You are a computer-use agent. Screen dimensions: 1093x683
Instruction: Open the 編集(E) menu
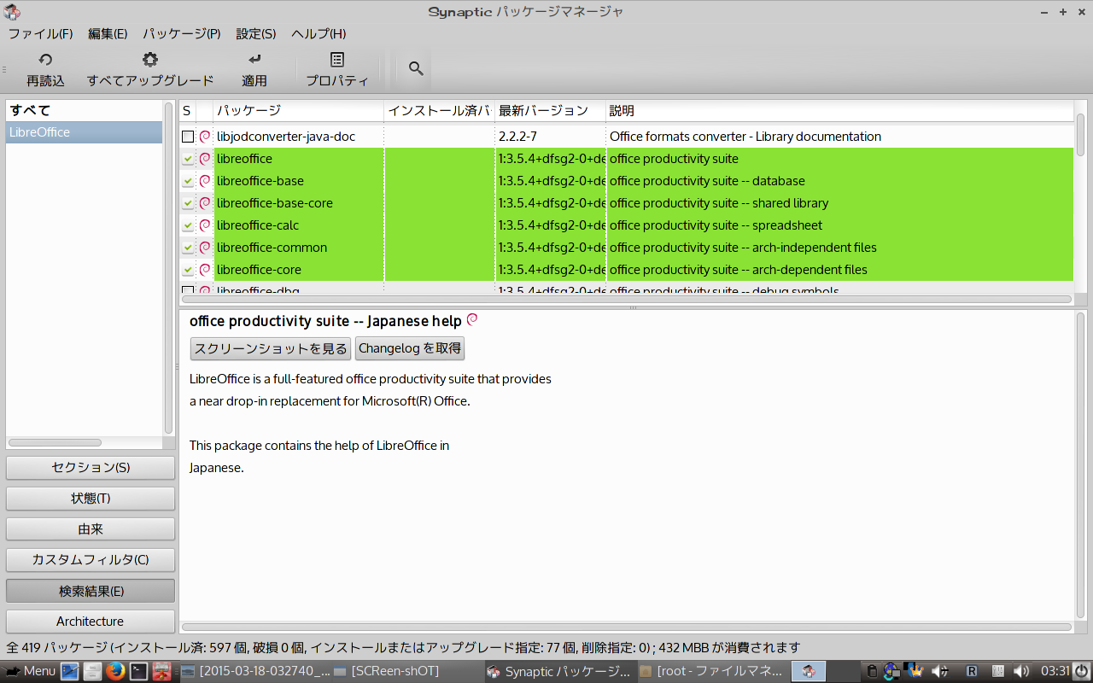(108, 34)
